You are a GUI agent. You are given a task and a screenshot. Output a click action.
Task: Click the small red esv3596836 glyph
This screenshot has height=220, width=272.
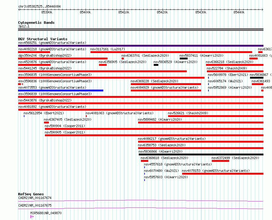pyautogui.click(x=20, y=84)
